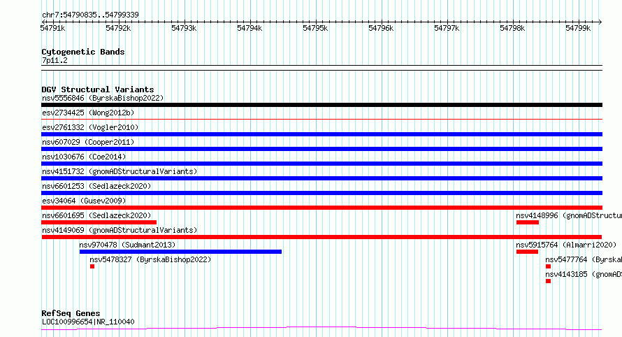
Task: Open the nsv5477764 variant label
Action: [584, 259]
